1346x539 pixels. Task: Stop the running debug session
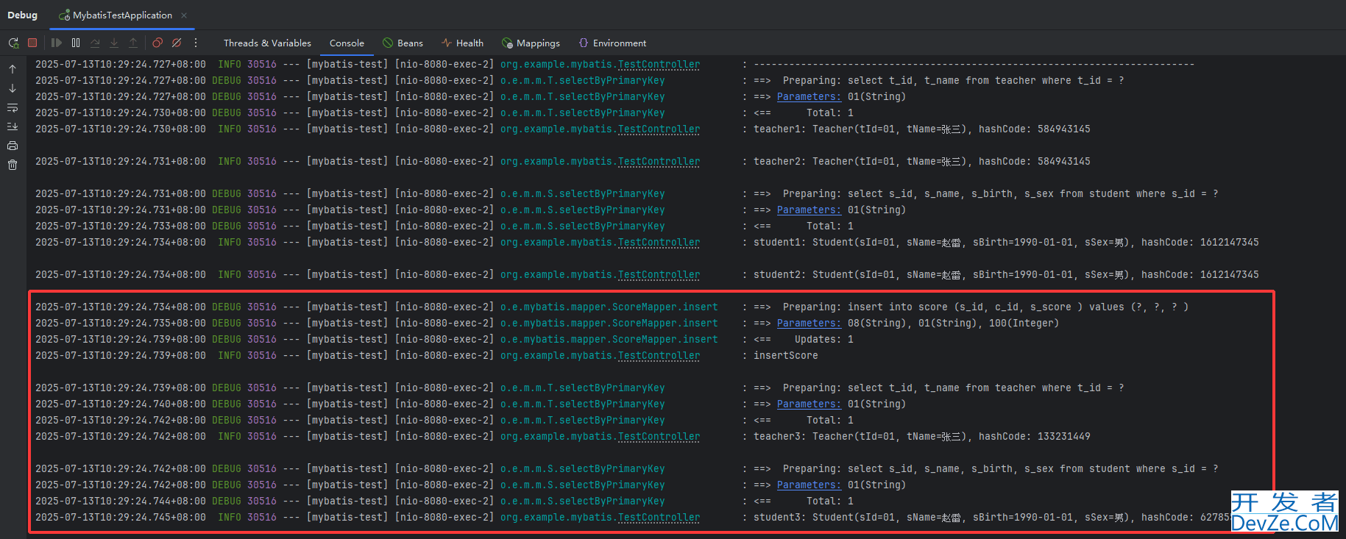click(x=32, y=43)
